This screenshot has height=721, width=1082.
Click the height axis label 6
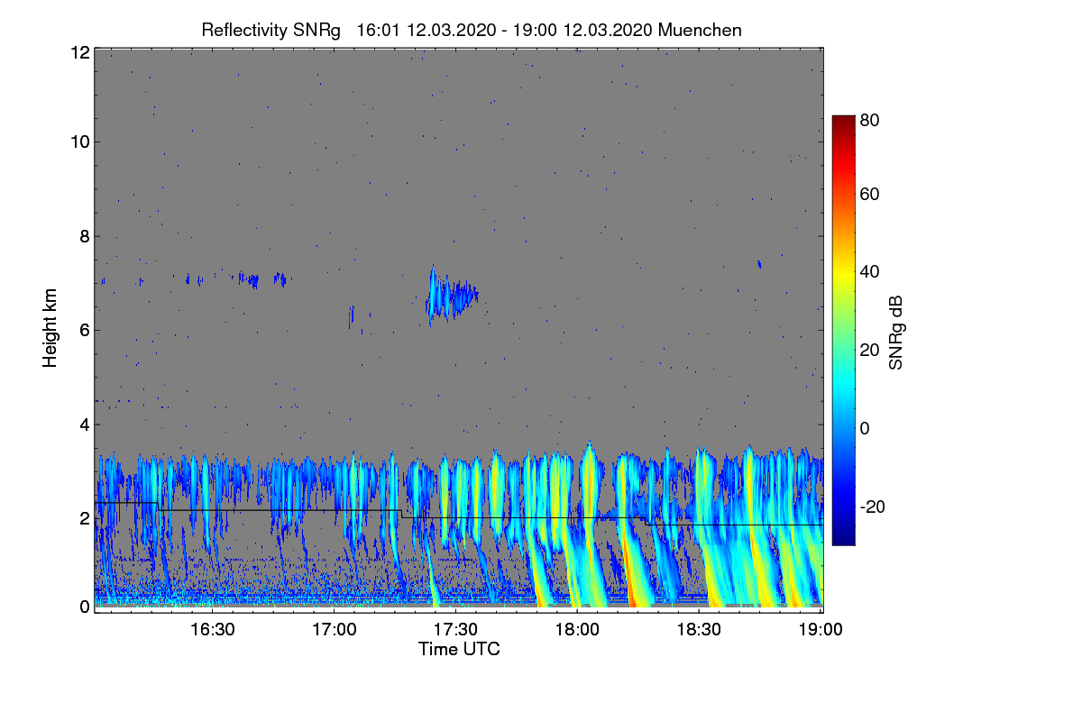point(85,330)
